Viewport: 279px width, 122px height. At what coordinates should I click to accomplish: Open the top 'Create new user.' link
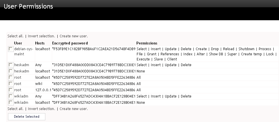pos(74,36)
